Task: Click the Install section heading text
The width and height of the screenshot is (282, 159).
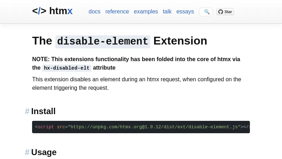Action: click(43, 111)
